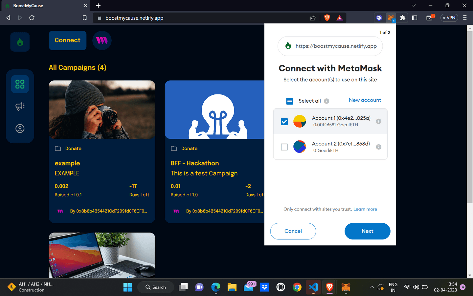Reload the page
The image size is (473, 296).
tap(32, 18)
